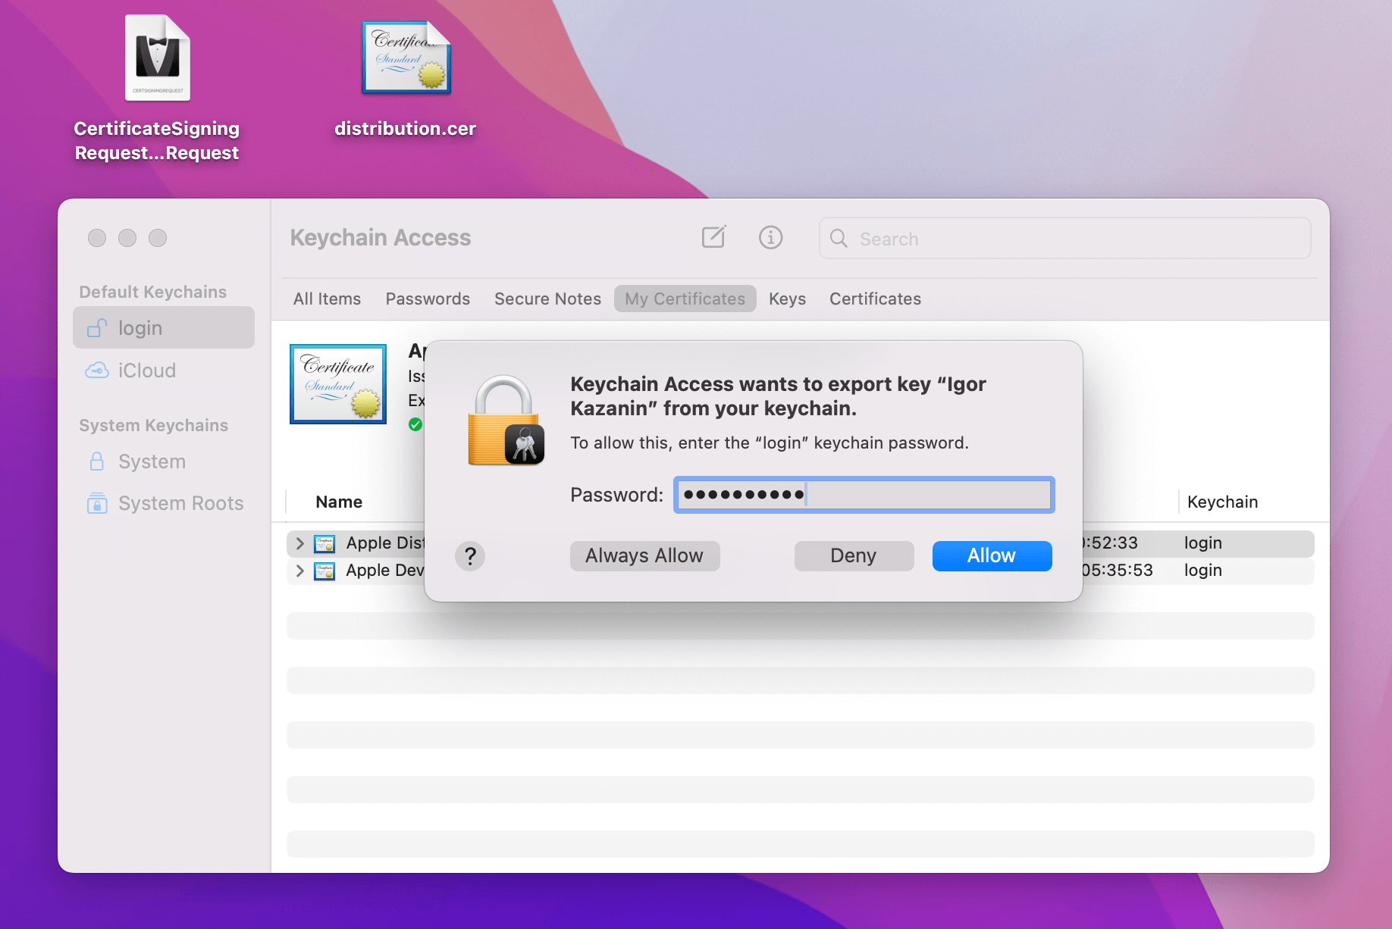Select the login keychain in sidebar
This screenshot has height=929, width=1392.
[164, 328]
